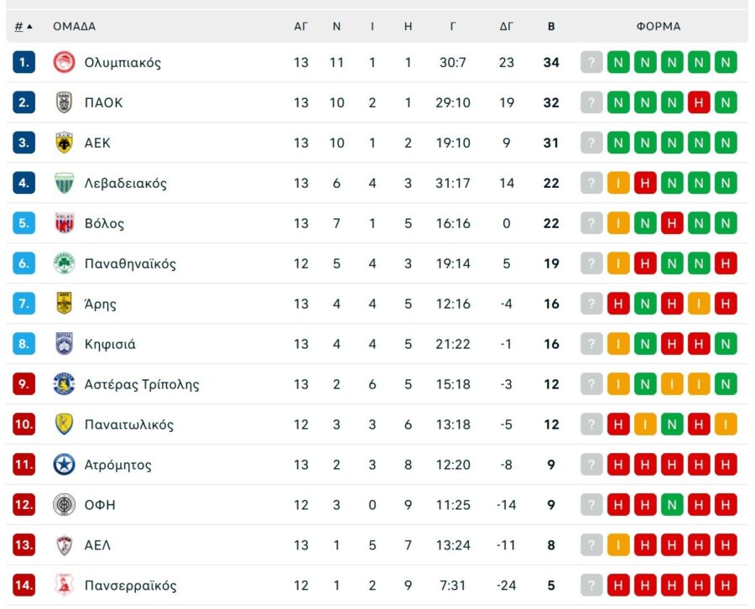This screenshot has height=609, width=755.
Task: Click the Πανσερραϊκός red lion badge
Action: tap(65, 586)
